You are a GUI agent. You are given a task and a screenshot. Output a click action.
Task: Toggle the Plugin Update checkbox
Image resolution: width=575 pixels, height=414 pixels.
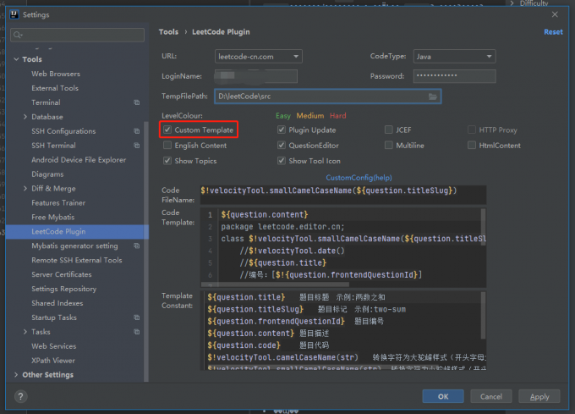[282, 130]
